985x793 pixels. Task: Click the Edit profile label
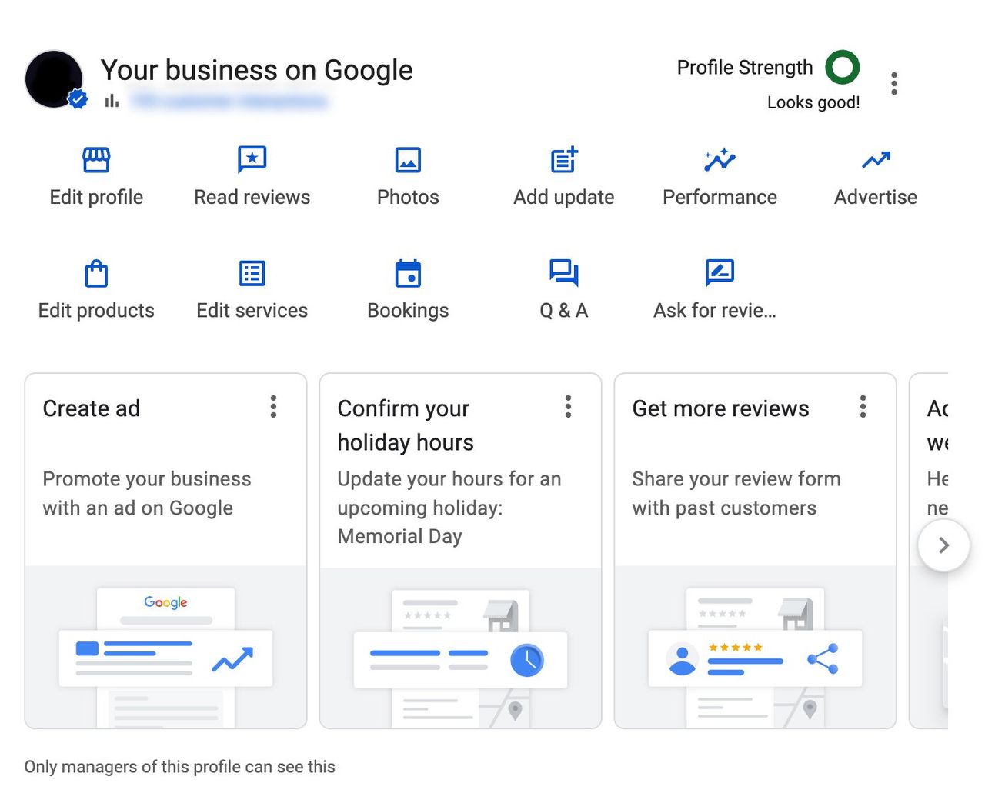point(96,197)
